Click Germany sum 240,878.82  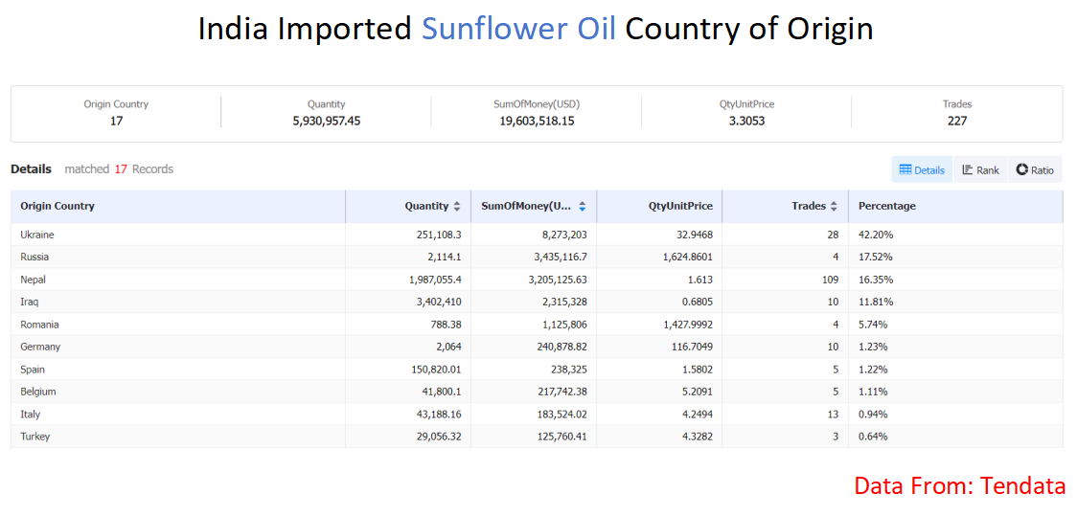(560, 347)
